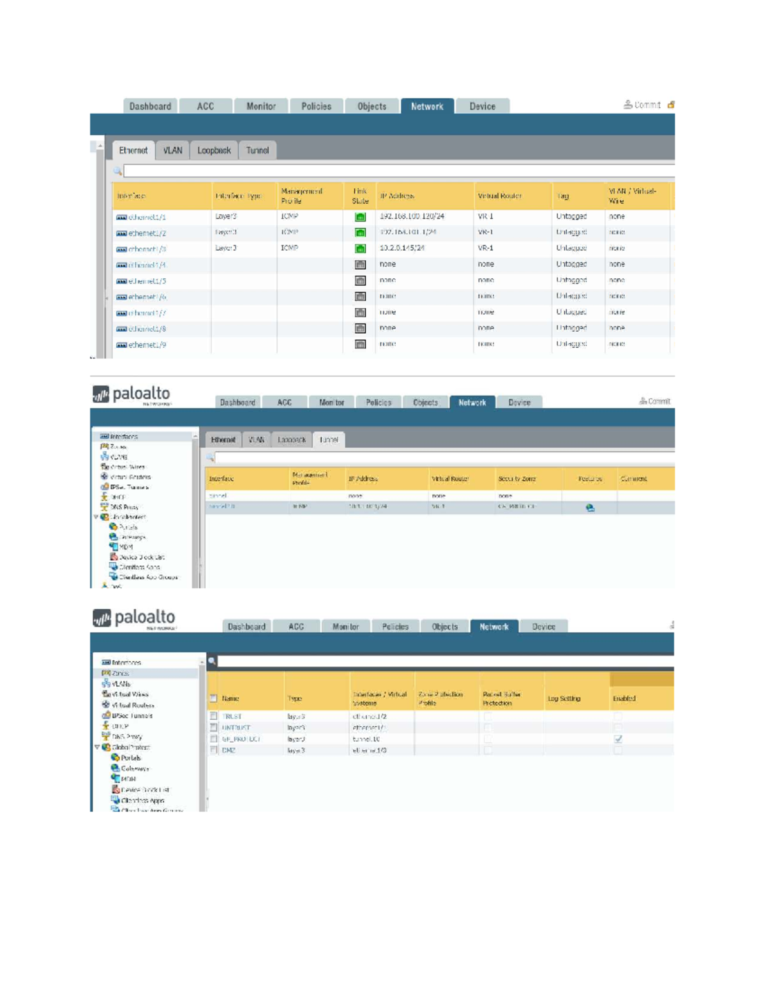Click the lock icon beside Commit in the top screenshot
The image size is (766, 991).
pyautogui.click(x=671, y=105)
